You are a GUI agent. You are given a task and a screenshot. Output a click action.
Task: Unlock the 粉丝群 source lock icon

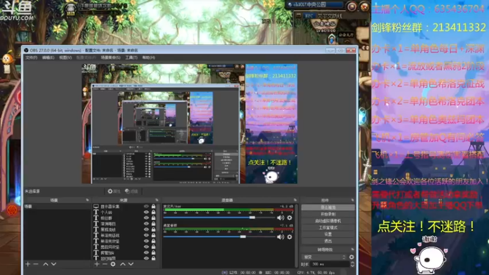click(x=153, y=218)
